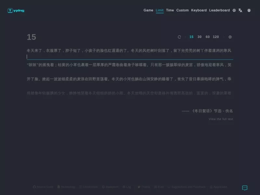Select the 60 second limit
This screenshot has height=195, width=260.
coord(208,37)
